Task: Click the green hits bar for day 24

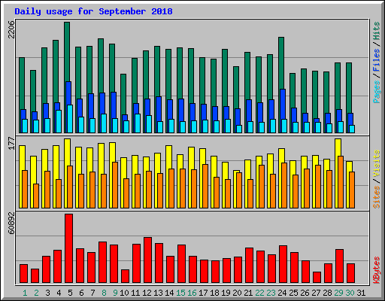Action: point(281,62)
